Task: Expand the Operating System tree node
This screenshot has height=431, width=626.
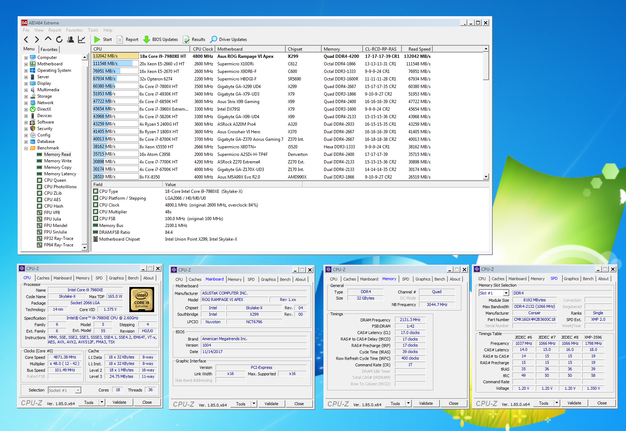Action: [26, 71]
